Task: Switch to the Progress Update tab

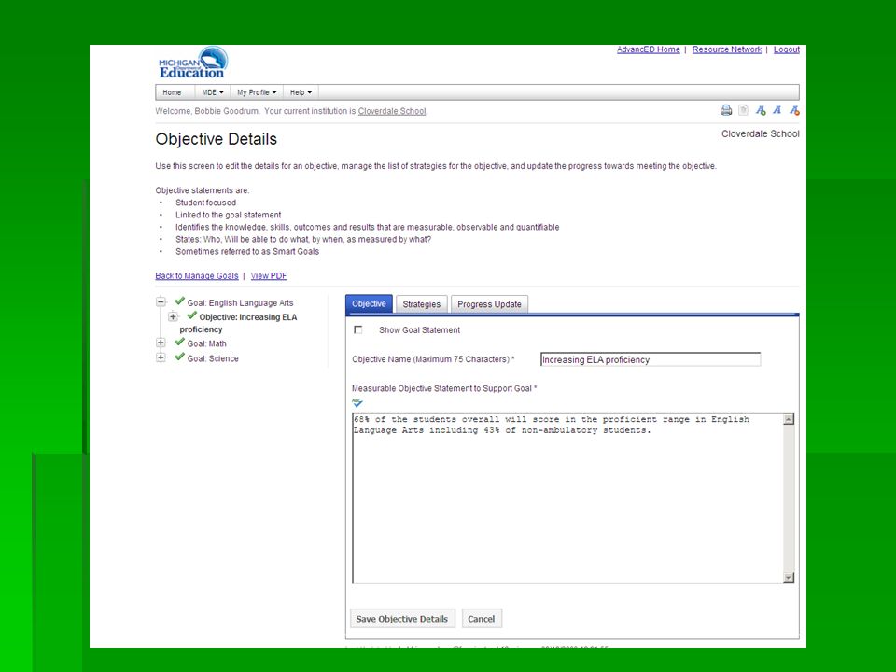Action: coord(489,304)
